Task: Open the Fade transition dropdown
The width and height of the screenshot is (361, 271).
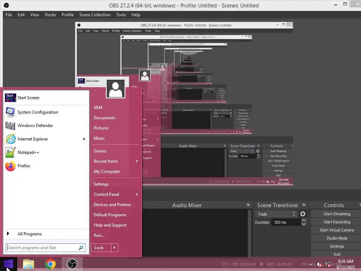Action: point(276,214)
